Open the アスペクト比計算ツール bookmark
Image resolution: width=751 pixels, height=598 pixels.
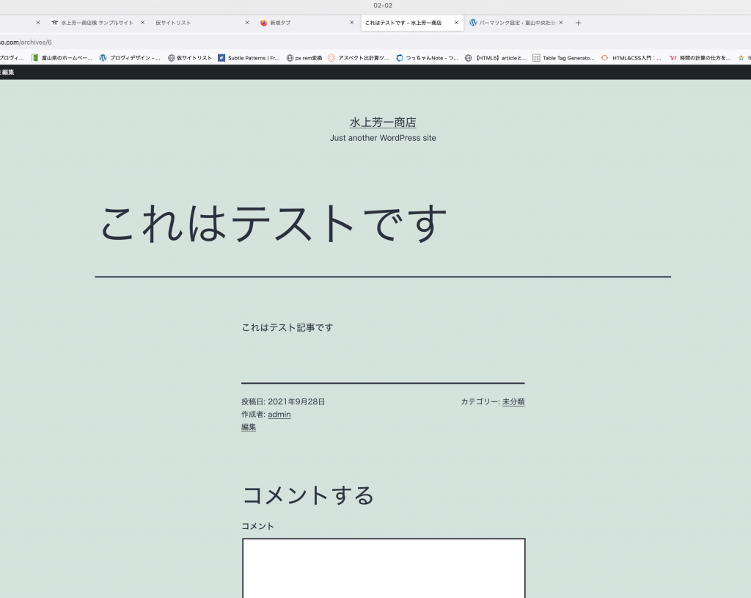[x=359, y=58]
